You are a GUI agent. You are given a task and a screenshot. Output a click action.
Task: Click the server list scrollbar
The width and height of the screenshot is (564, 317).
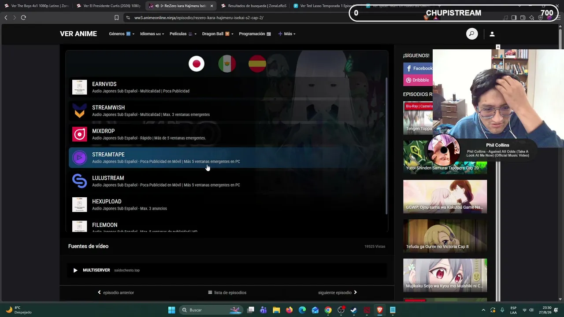pyautogui.click(x=386, y=145)
